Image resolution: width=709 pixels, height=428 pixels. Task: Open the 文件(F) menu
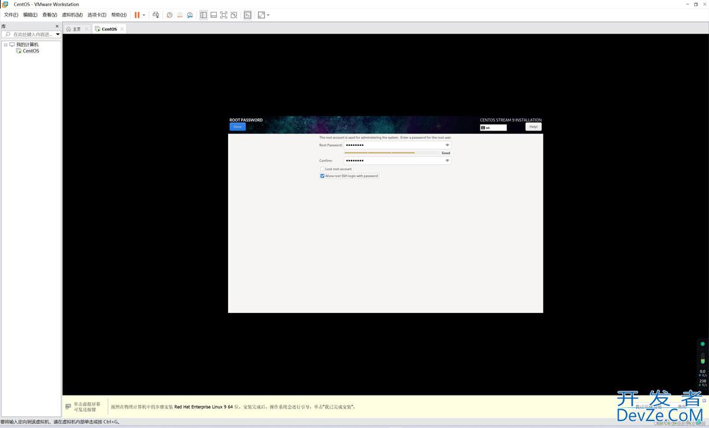[x=11, y=15]
